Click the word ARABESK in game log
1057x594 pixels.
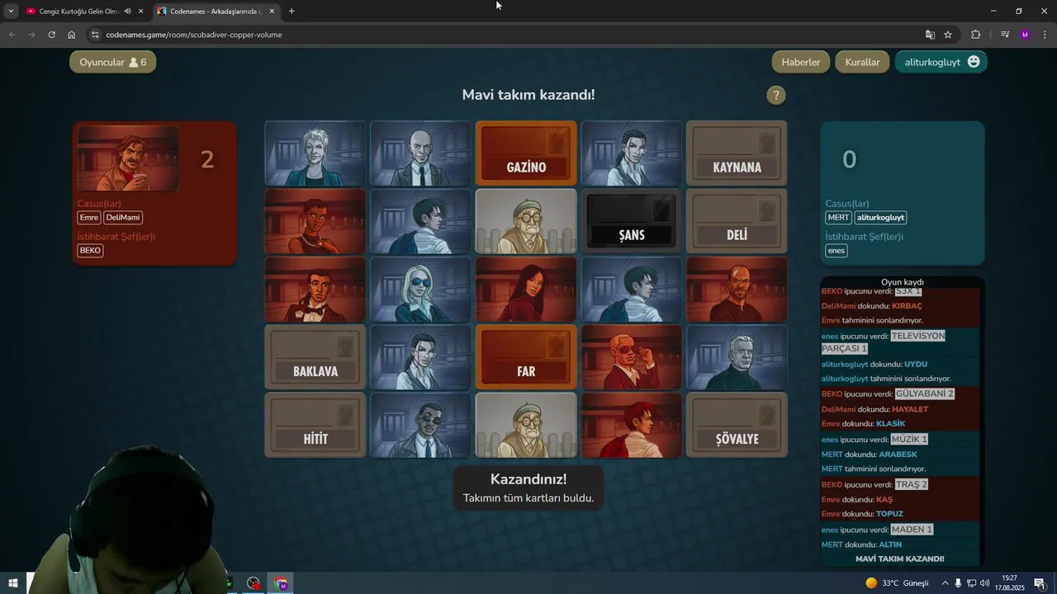[x=898, y=455]
